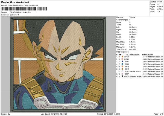Screen dimensions: 164x116
Task: Click thread code '1226'
Action: tap(145, 67)
